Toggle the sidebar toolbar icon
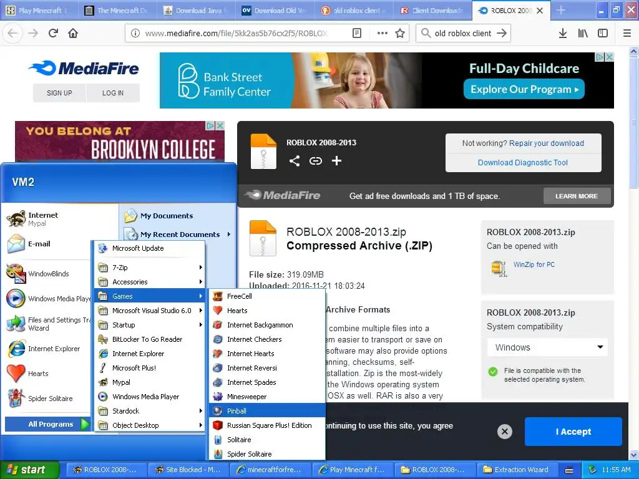Viewport: 639px width, 479px height. (x=603, y=34)
